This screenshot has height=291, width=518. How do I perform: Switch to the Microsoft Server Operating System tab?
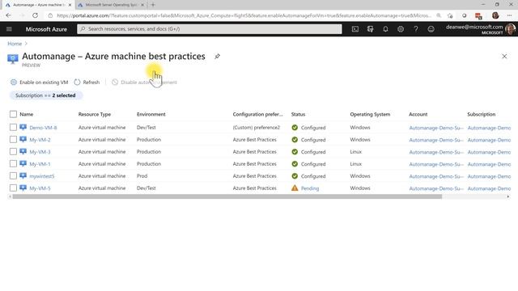click(x=111, y=5)
